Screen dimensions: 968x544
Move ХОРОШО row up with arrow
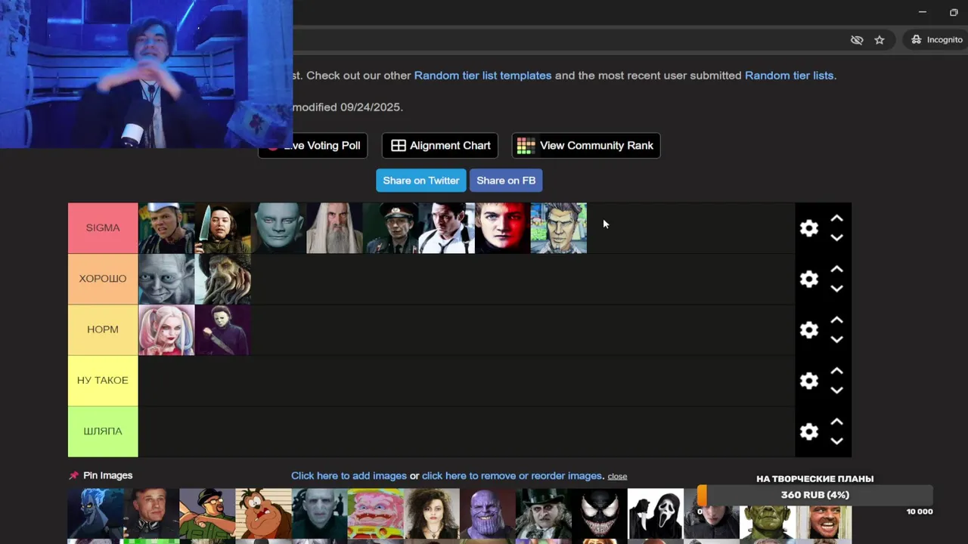(837, 269)
